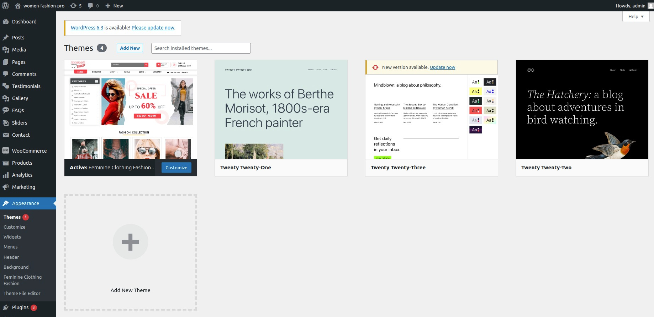654x317 pixels.
Task: Open the Feminine Clothing Fashion theme screenshot
Action: pyautogui.click(x=131, y=109)
